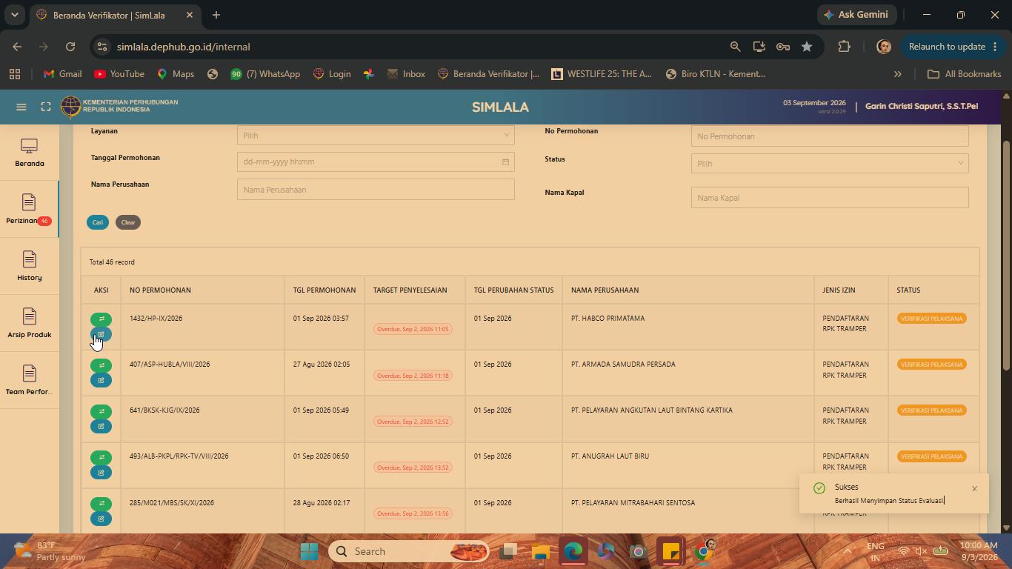Toggle fullscreen mode icon in header
This screenshot has height=569, width=1012.
click(46, 107)
